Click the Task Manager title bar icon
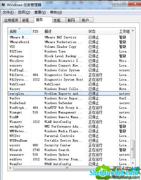Screen dimensions: 141x180 3,5
